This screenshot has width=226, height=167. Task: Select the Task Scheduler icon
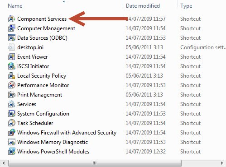[11, 123]
